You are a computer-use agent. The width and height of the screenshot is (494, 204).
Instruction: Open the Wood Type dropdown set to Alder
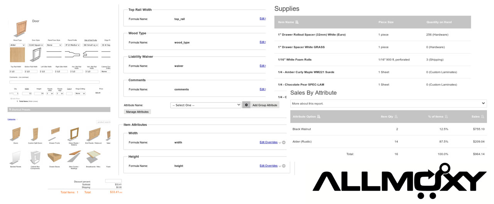(x=17, y=45)
